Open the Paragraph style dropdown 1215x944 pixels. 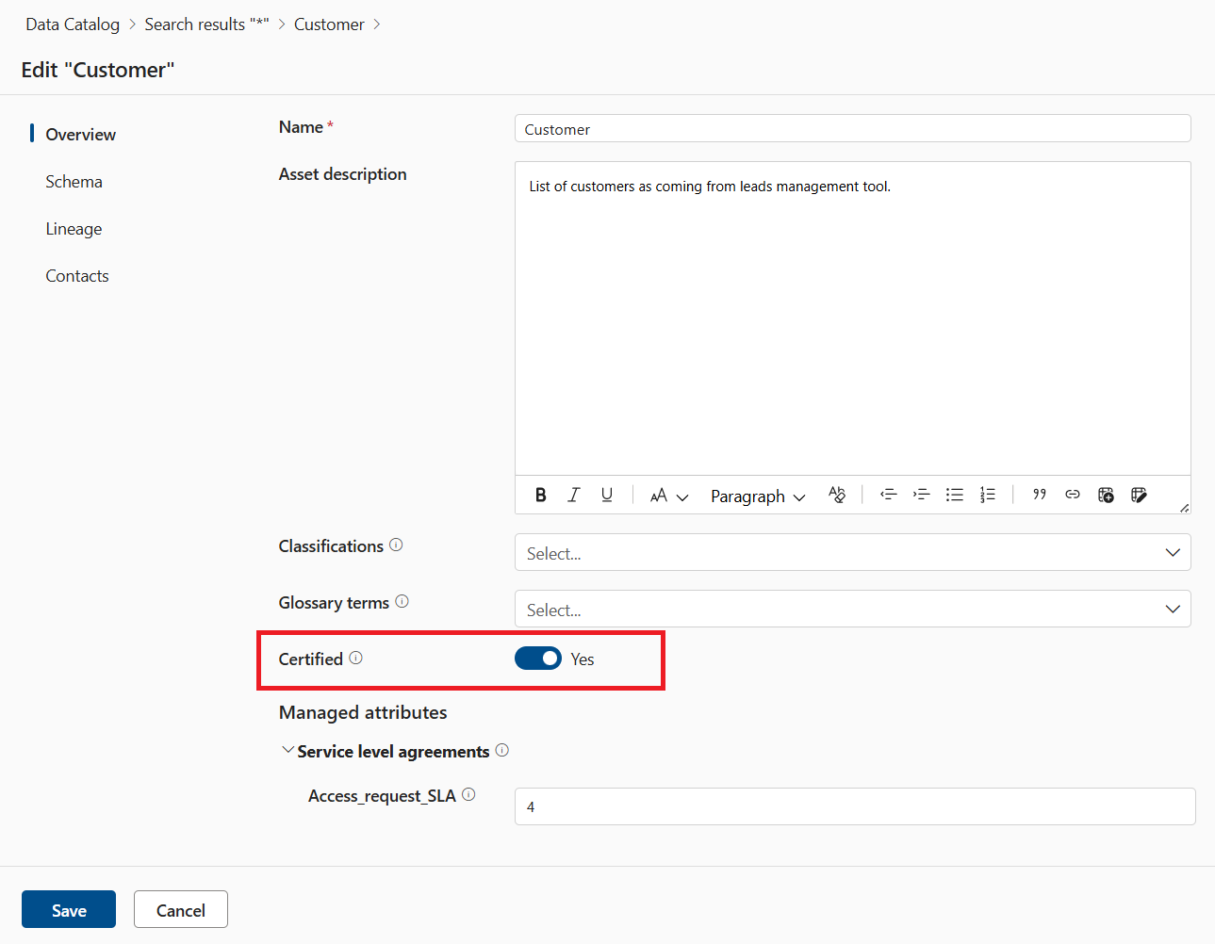pos(758,496)
